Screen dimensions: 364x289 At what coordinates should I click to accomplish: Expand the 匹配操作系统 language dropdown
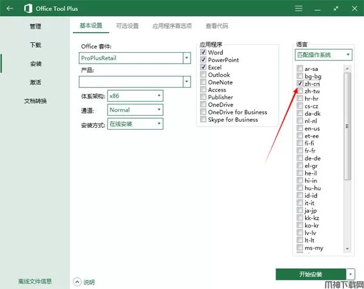(x=348, y=55)
